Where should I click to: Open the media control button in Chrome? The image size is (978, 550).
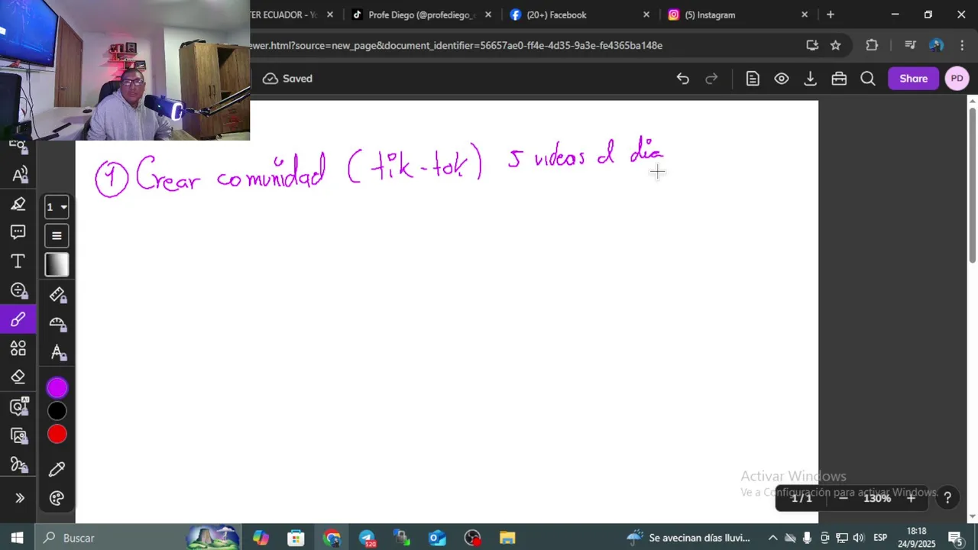point(909,45)
